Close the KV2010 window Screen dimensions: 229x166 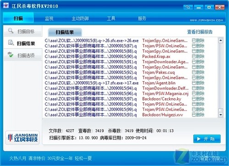click(x=220, y=7)
